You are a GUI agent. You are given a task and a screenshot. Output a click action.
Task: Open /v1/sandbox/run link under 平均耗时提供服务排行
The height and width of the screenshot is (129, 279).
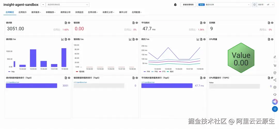pyautogui.click(x=148, y=82)
